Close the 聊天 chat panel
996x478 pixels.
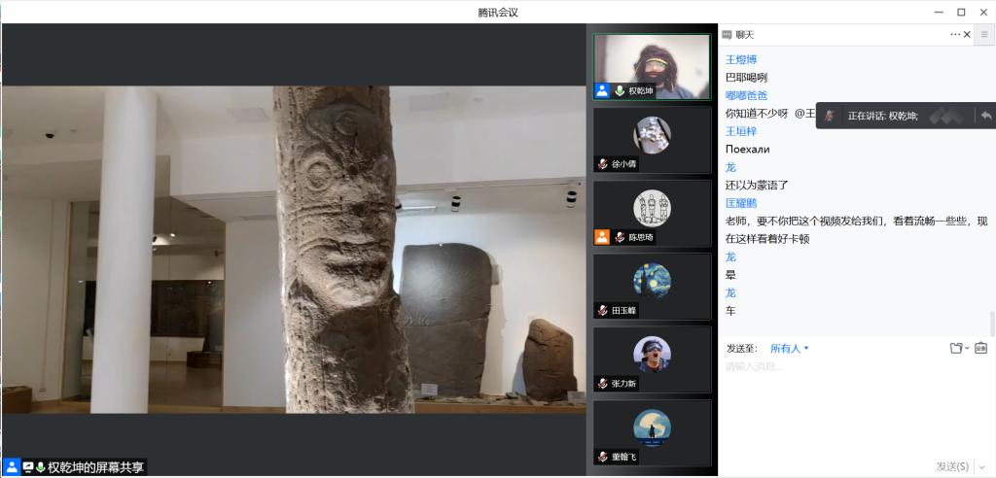967,35
